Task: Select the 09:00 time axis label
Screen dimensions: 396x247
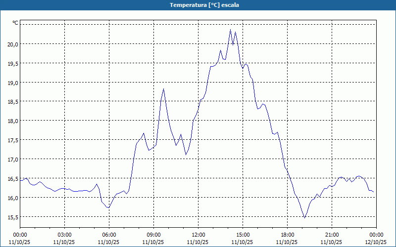Action: pos(154,235)
